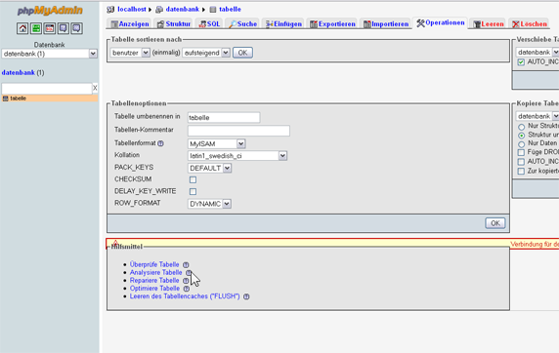Image resolution: width=559 pixels, height=353 pixels.
Task: Open the ROW_FORMAT DYNAMIC dropdown
Action: click(x=209, y=204)
